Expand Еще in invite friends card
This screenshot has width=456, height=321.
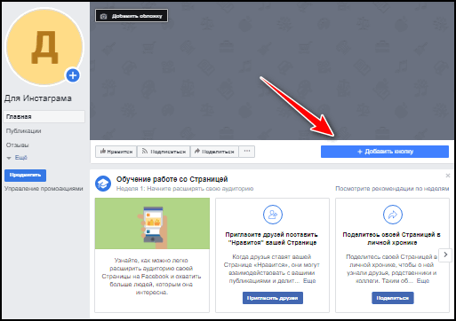pyautogui.click(x=309, y=281)
